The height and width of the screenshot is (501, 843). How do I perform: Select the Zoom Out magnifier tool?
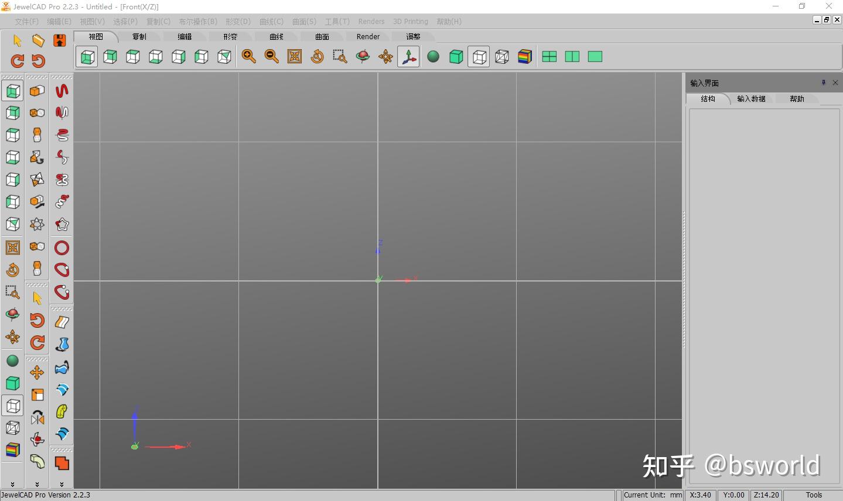[272, 56]
